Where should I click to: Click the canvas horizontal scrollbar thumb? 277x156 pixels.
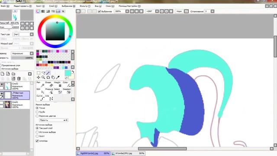pos(162,149)
